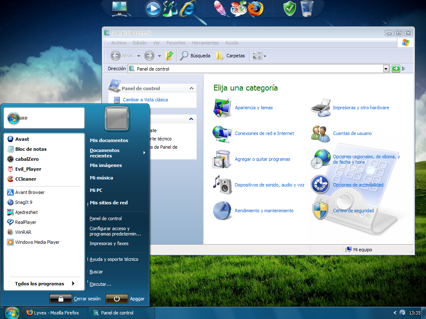The height and width of the screenshot is (319, 426).
Task: Click the Recycle Bin dock icon
Action: coord(307,8)
